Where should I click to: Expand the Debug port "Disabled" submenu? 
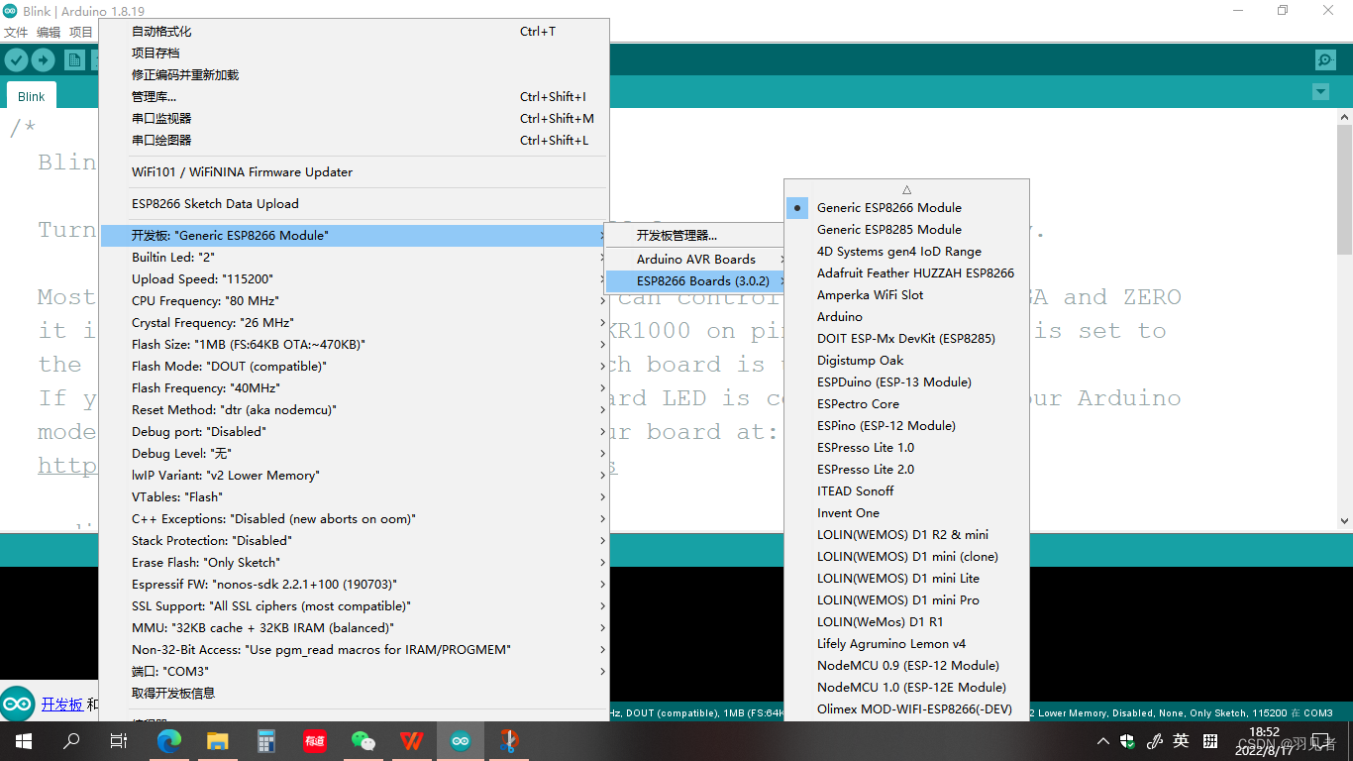355,432
